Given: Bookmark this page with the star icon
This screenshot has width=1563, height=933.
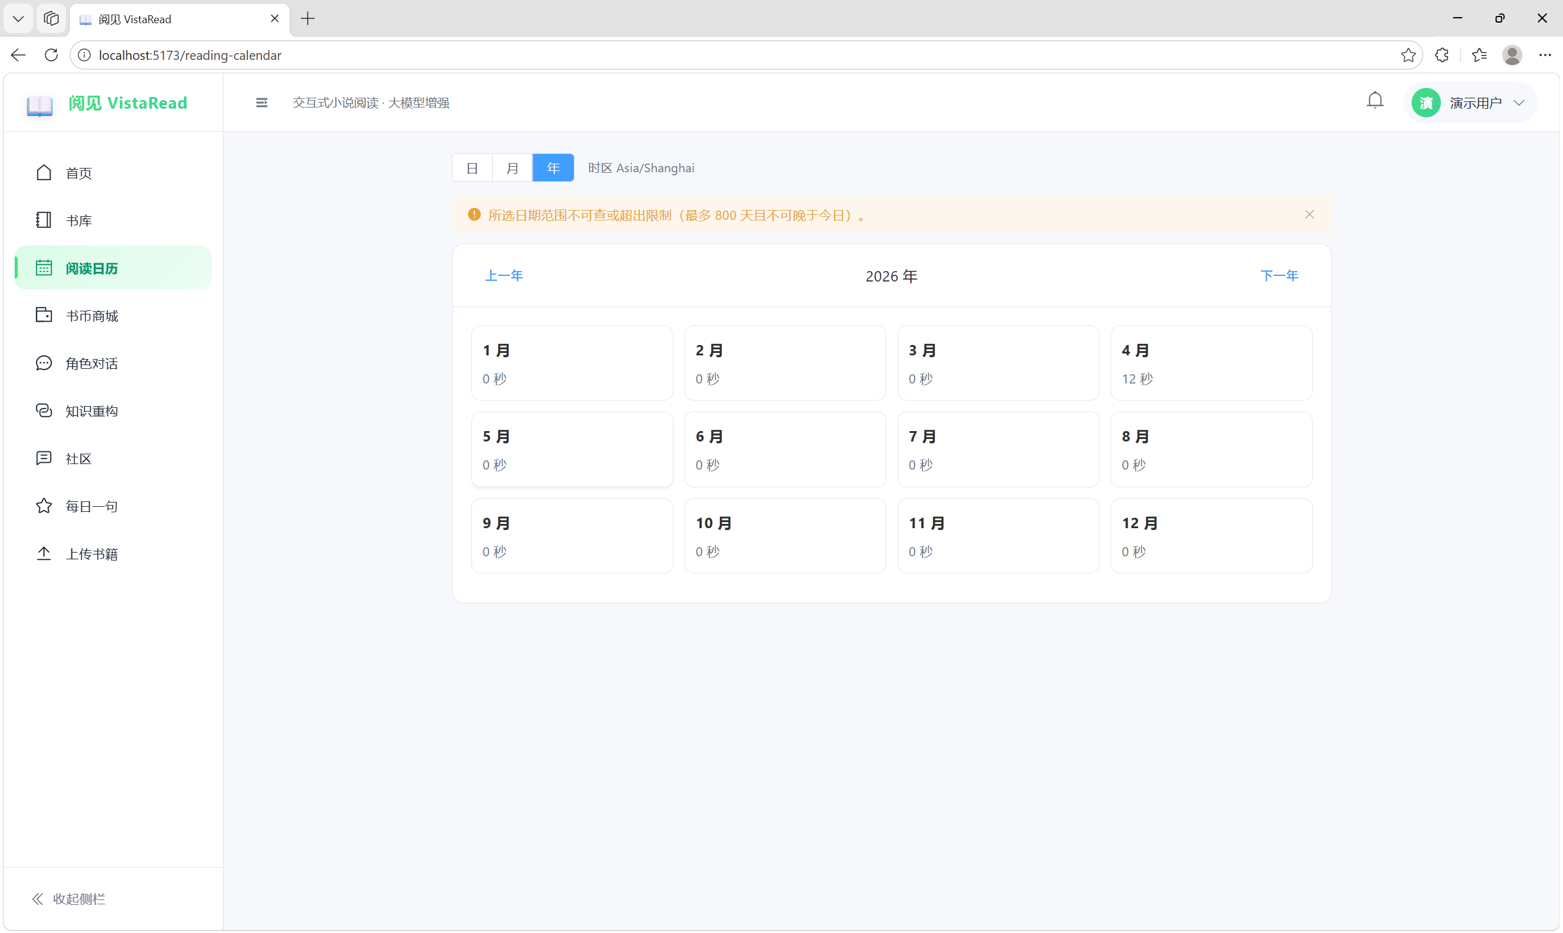Looking at the screenshot, I should point(1408,56).
